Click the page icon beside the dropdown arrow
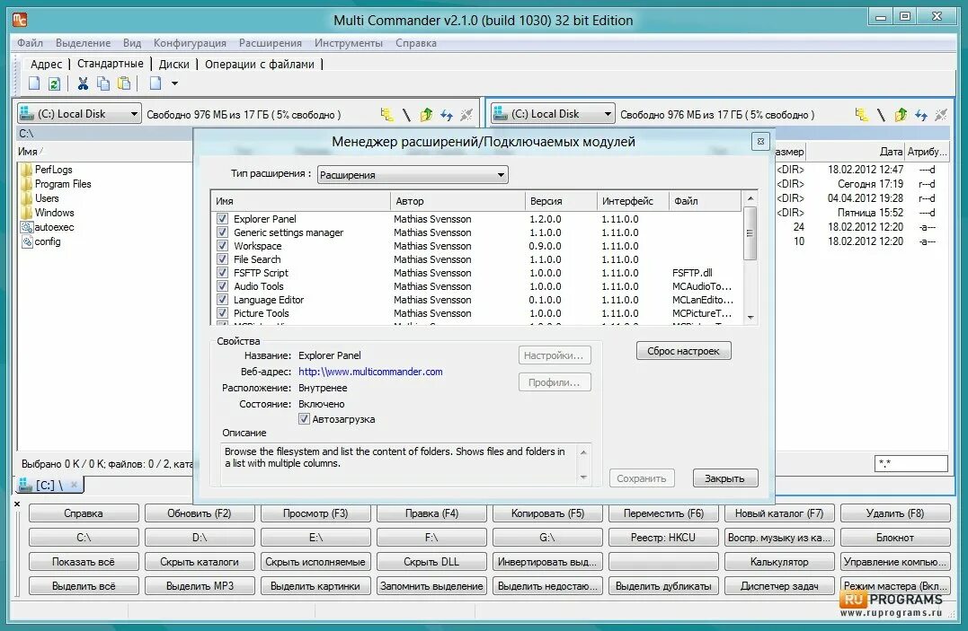The image size is (968, 631). tap(155, 83)
